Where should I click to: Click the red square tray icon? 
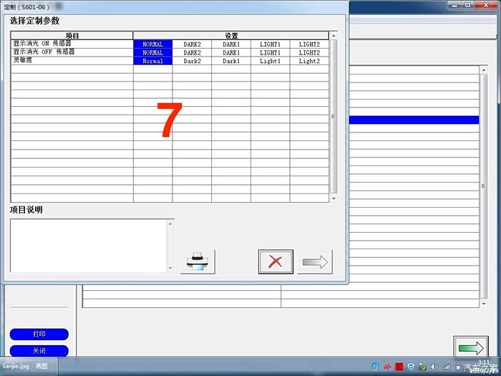coord(399,367)
